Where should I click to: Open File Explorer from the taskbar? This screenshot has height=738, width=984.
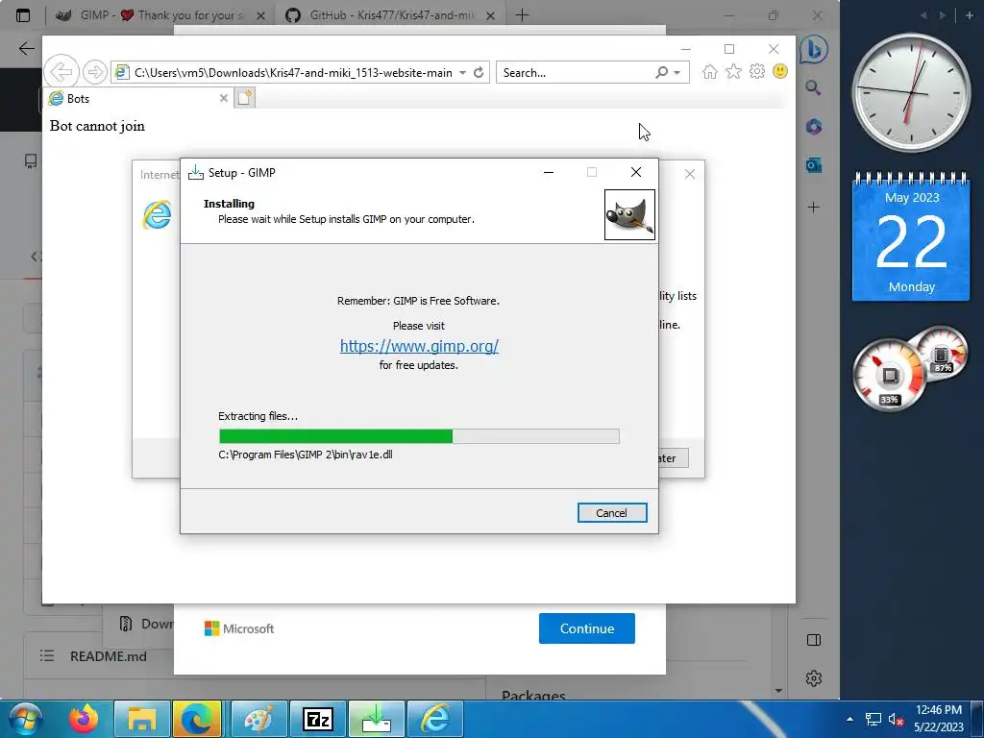tap(142, 719)
